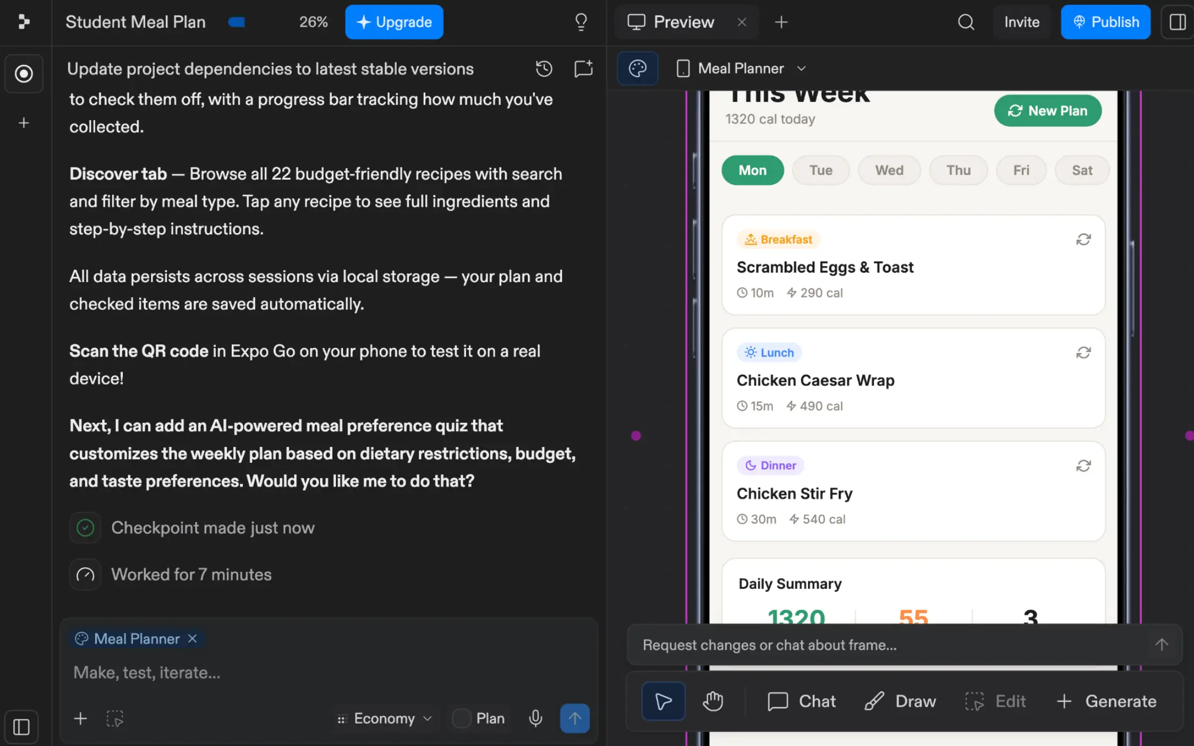The image size is (1194, 746).
Task: Open the Chicken Caesar Wrap card
Action: tap(913, 378)
